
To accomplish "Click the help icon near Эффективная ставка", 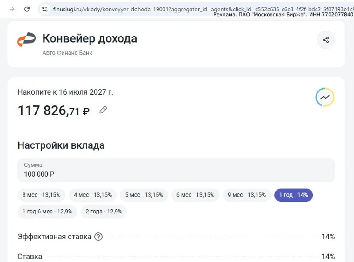I will coord(98,237).
